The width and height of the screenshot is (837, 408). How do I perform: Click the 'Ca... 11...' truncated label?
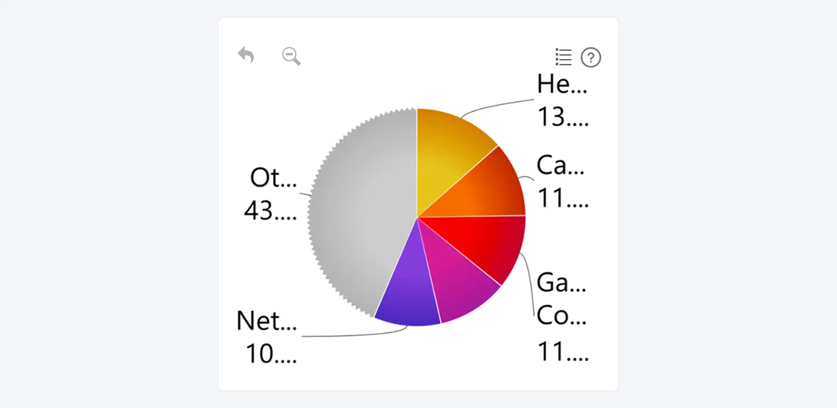coord(560,181)
